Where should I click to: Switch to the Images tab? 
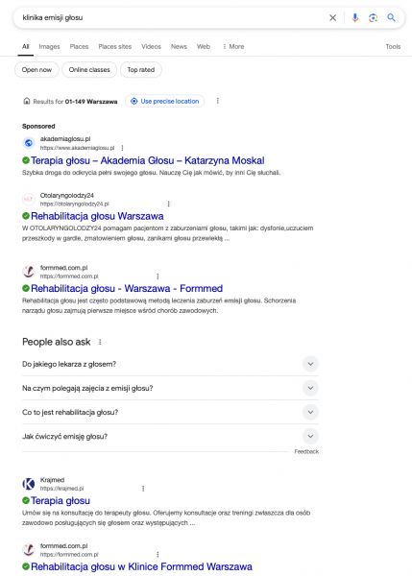click(x=49, y=47)
